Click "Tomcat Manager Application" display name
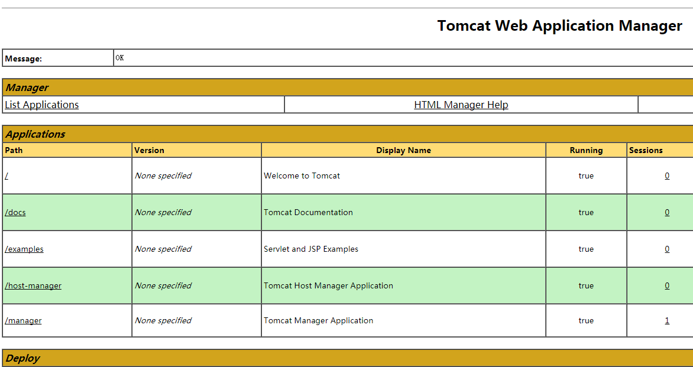This screenshot has height=367, width=693. pyautogui.click(x=319, y=321)
